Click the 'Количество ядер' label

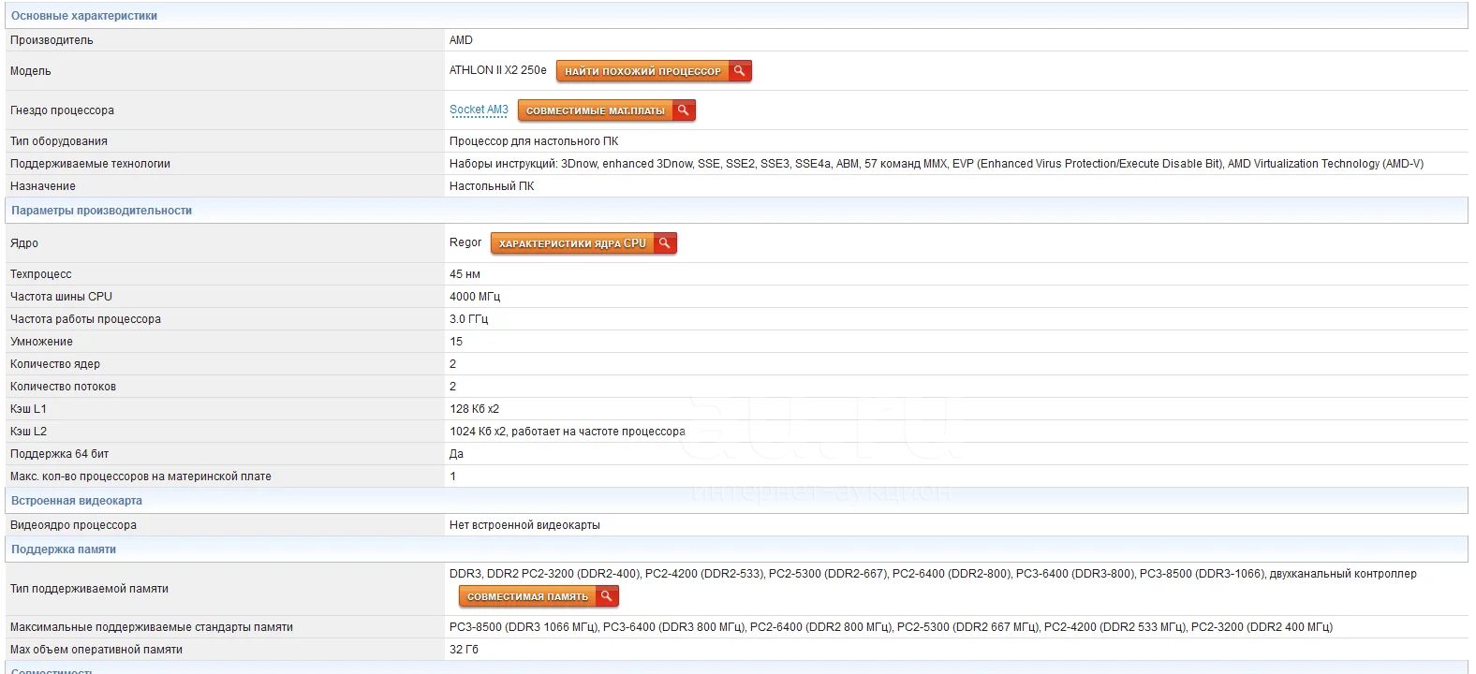click(x=55, y=364)
